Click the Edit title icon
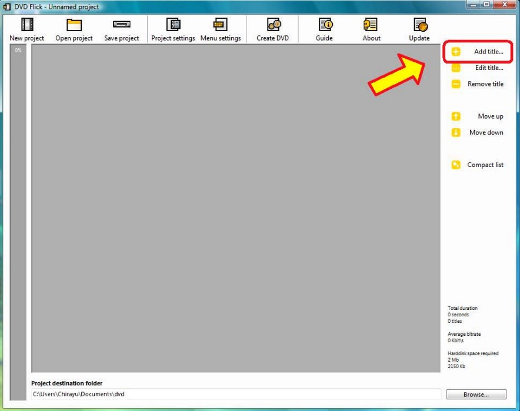 pos(455,68)
